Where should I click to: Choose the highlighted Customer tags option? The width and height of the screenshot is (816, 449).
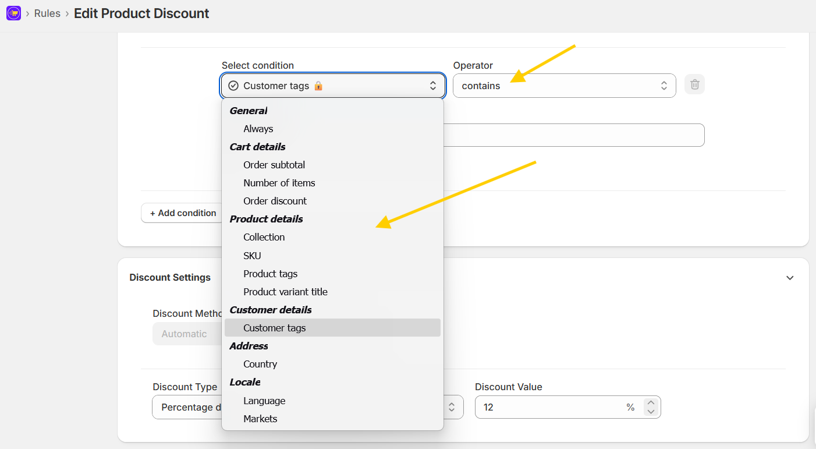pyautogui.click(x=274, y=328)
